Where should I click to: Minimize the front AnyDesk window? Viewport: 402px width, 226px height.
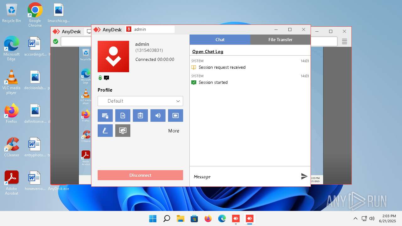pos(276,30)
